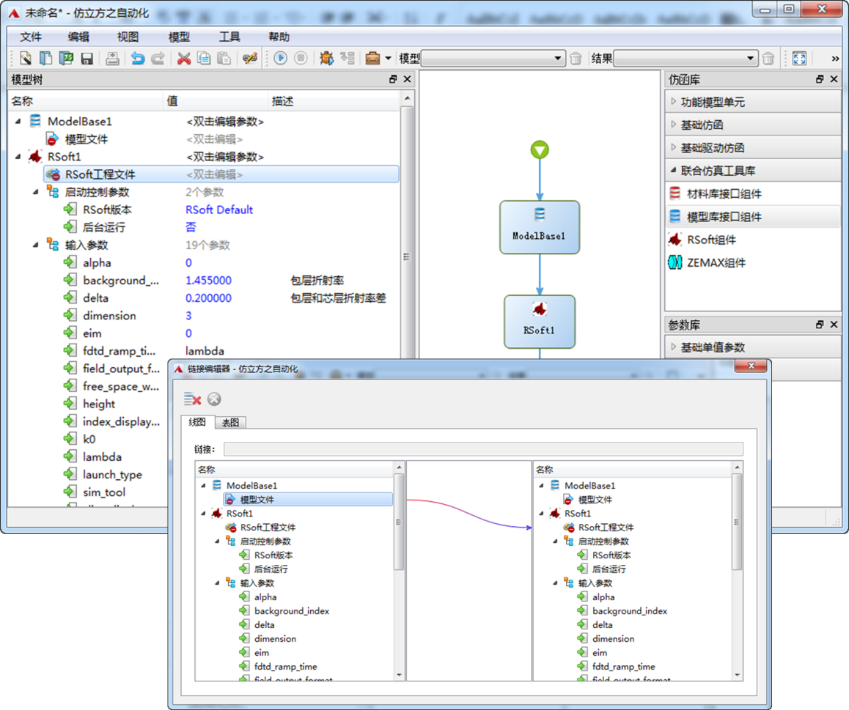Collapse ModelBase1 node in 模型树

[x=18, y=121]
